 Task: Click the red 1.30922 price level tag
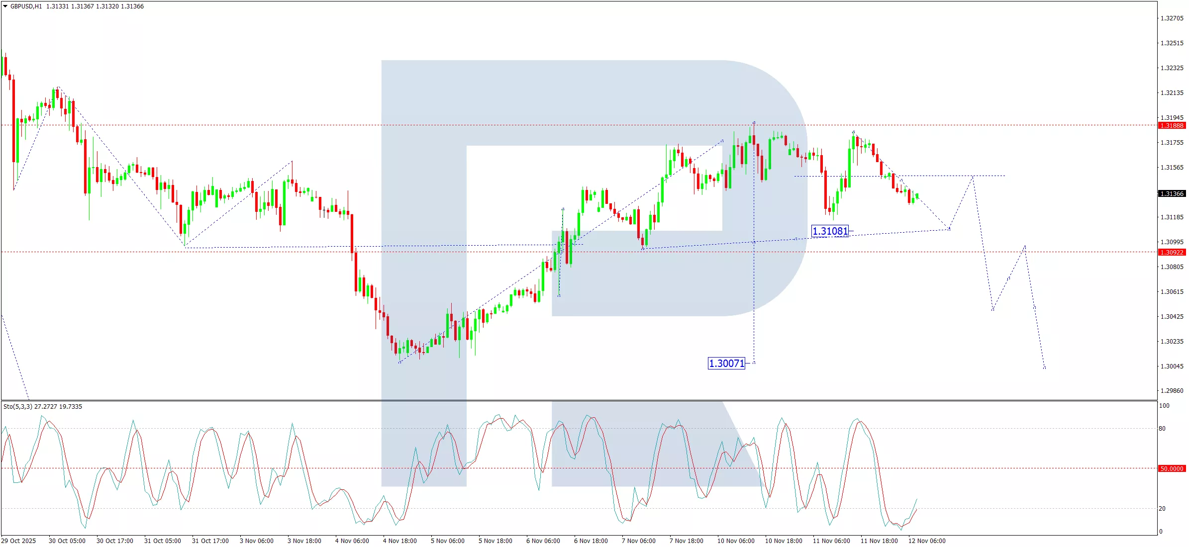(x=1172, y=253)
